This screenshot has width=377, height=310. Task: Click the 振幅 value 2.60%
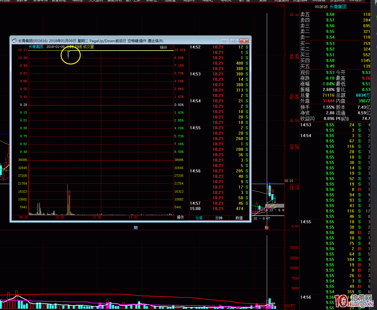coord(328,89)
